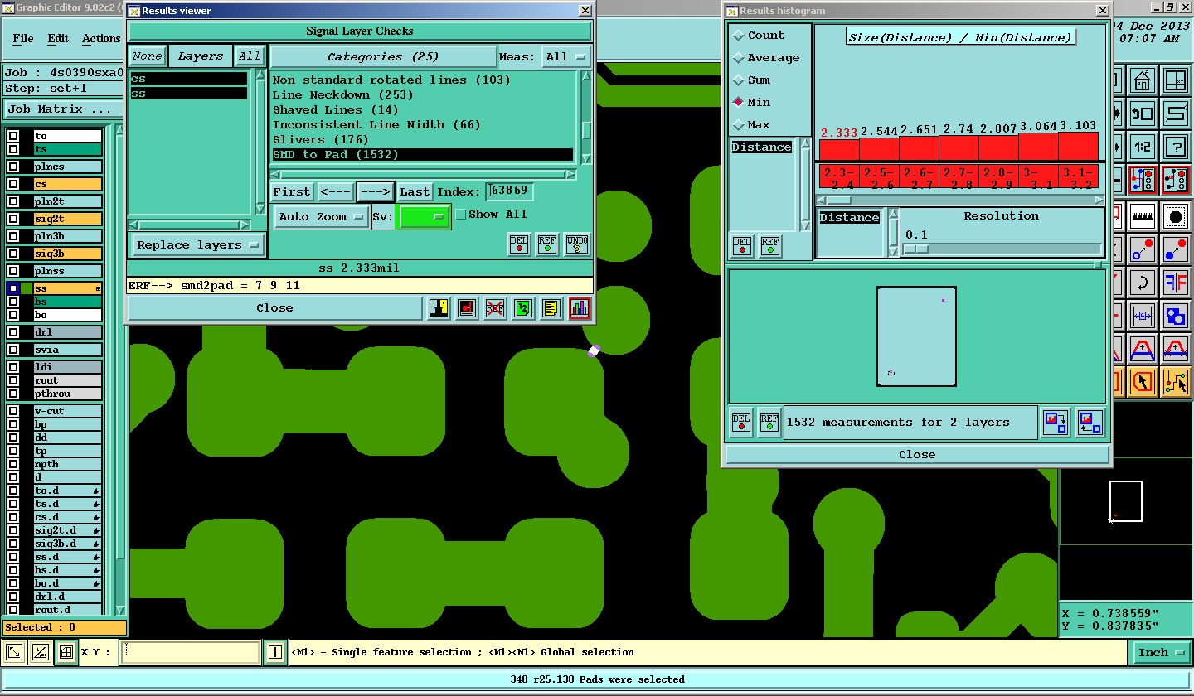Click the two-faces icon beside Close
The image size is (1194, 696).
[x=439, y=308]
